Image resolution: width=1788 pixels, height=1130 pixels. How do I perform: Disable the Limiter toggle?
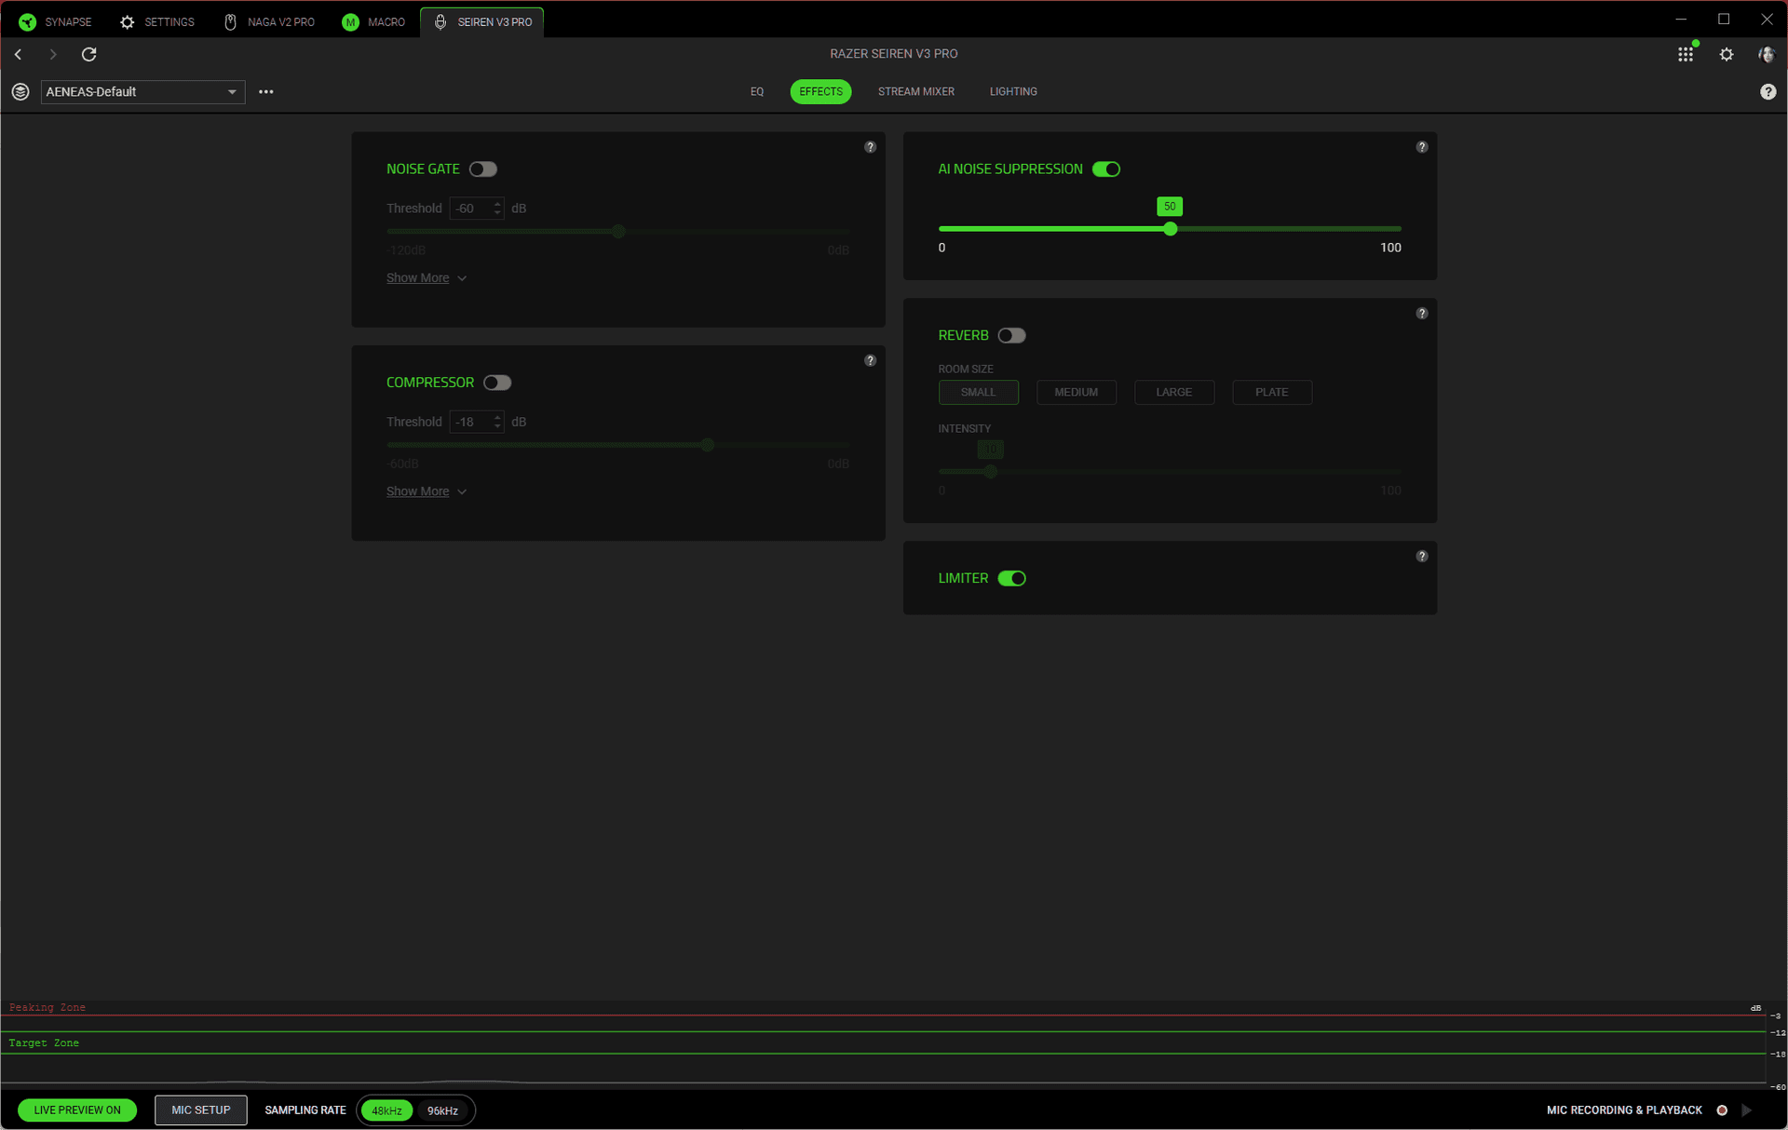tap(1012, 578)
